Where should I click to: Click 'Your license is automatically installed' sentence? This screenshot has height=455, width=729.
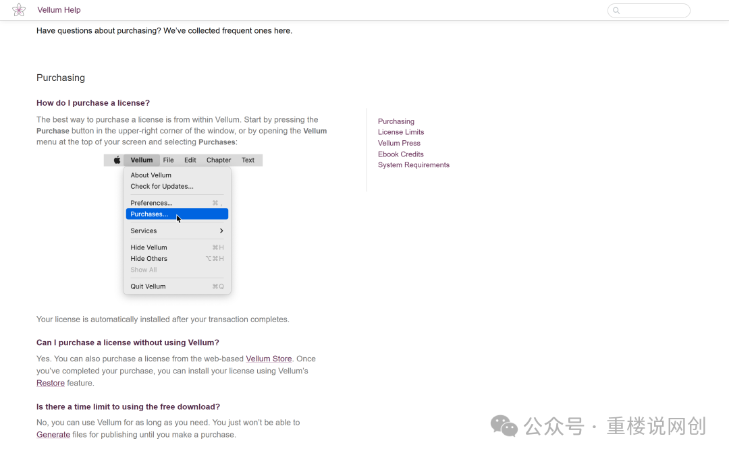click(x=163, y=320)
